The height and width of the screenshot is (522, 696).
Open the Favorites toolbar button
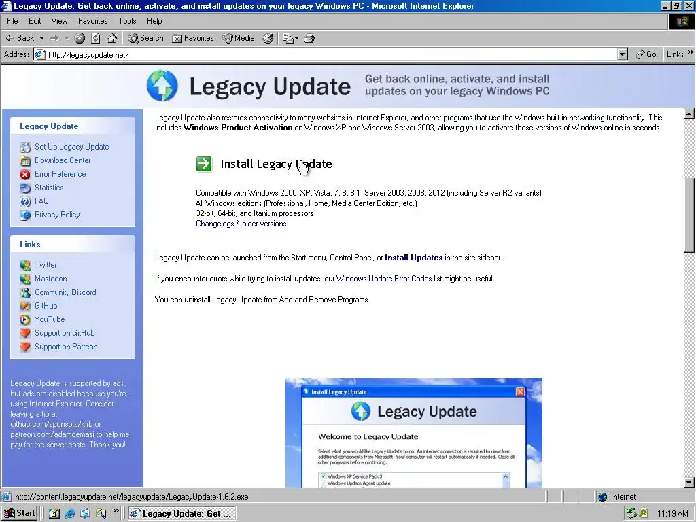(193, 38)
